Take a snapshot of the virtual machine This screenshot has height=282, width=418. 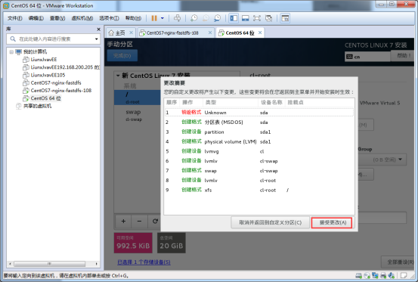tap(194, 18)
